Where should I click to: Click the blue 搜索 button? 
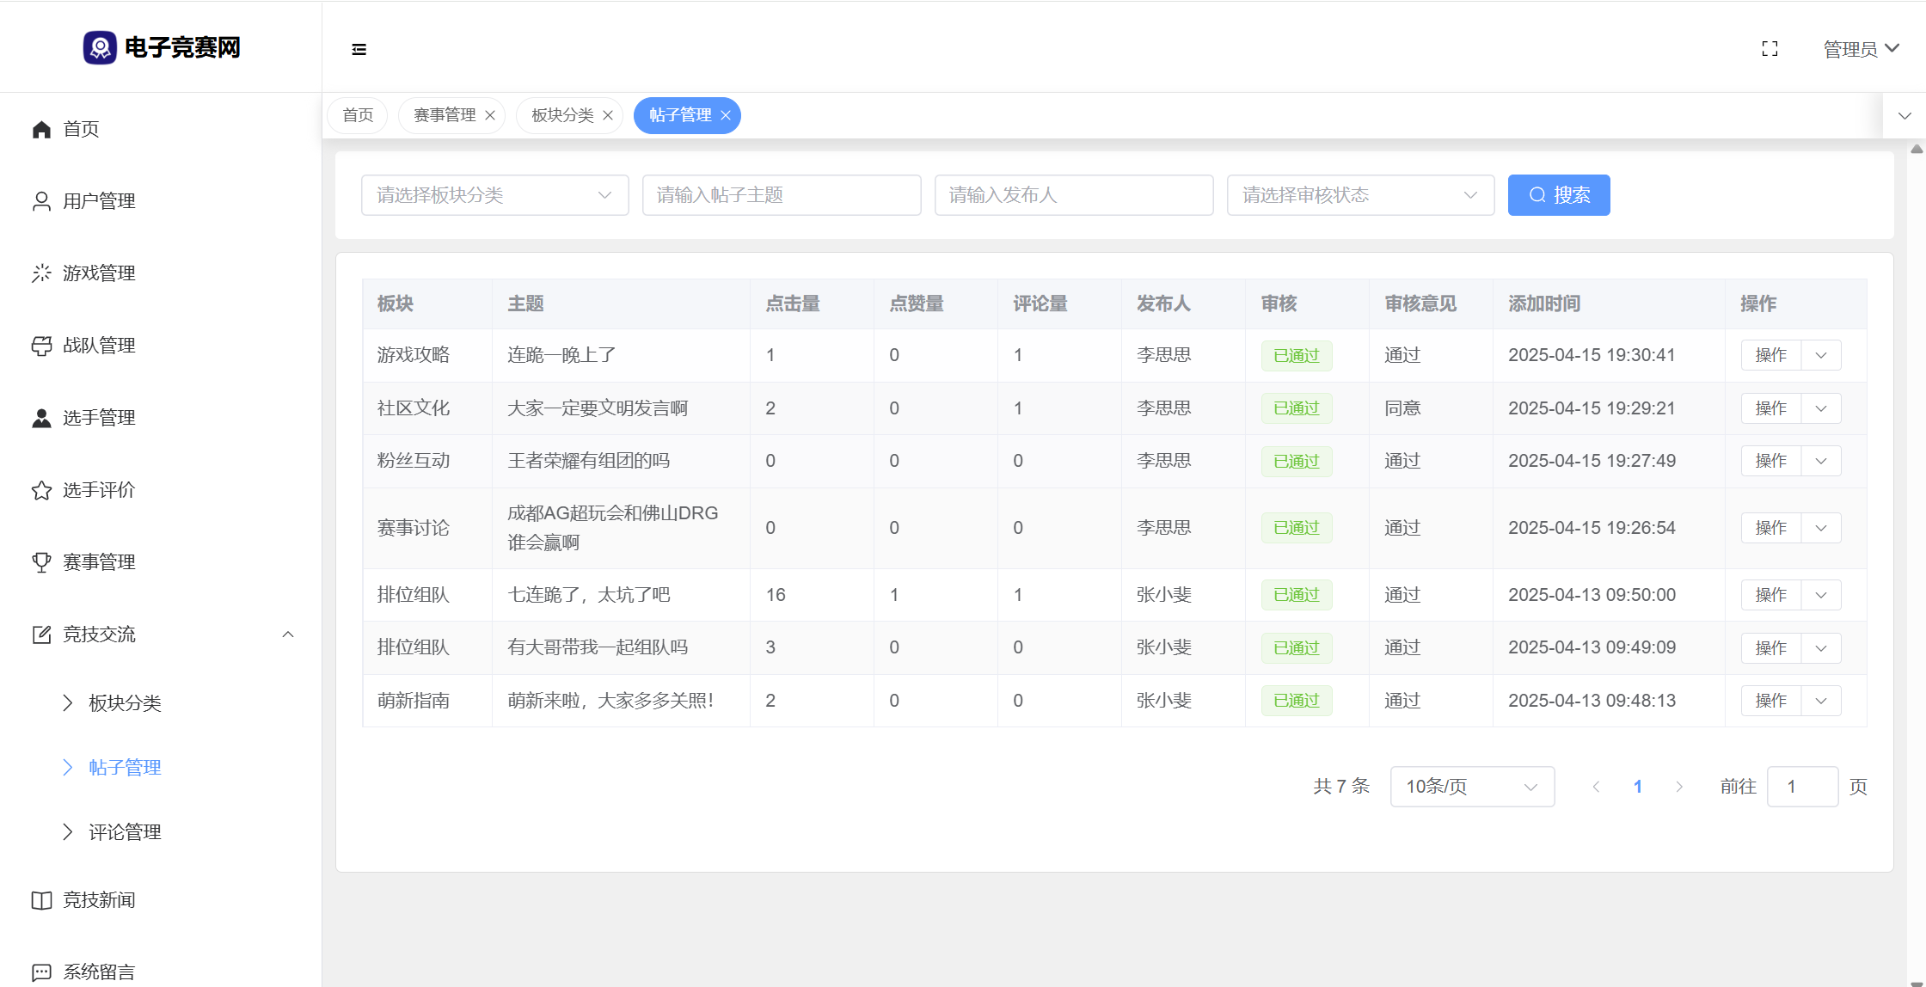[x=1558, y=195]
